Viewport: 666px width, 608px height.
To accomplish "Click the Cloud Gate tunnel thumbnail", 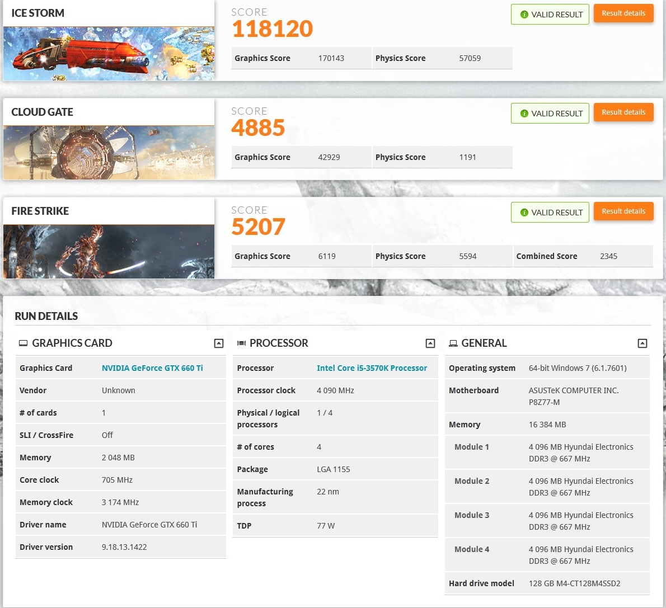I will [x=109, y=153].
